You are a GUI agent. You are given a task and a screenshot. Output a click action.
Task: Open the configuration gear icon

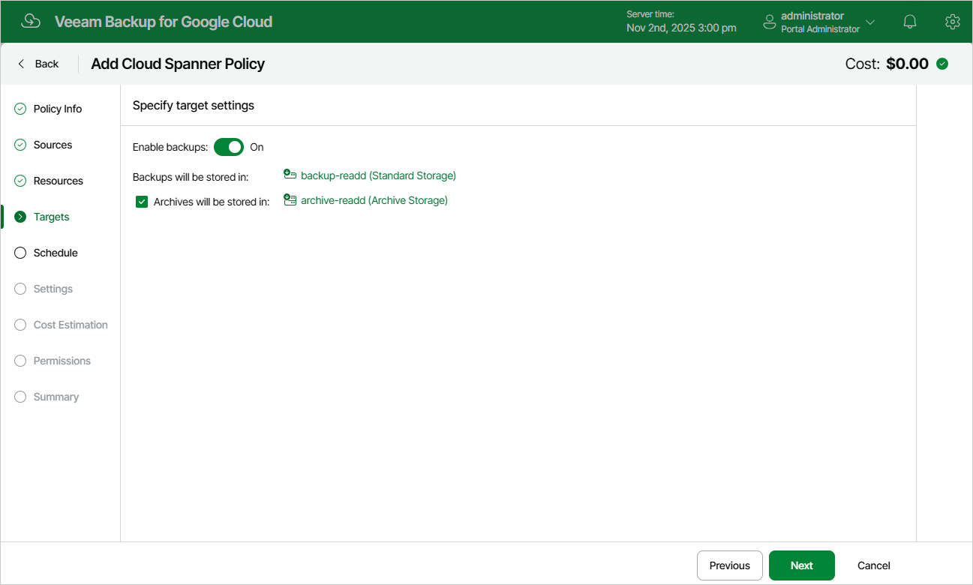tap(953, 22)
